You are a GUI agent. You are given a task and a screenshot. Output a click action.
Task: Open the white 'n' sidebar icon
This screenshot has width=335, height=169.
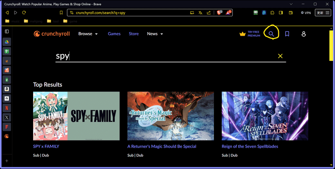pyautogui.click(x=7, y=99)
